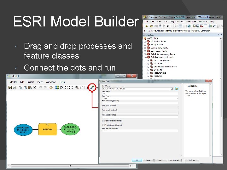This screenshot has width=227, height=170.
Task: Open the Geoprocessing menu in ArcCatalog
Action: pyautogui.click(x=176, y=22)
